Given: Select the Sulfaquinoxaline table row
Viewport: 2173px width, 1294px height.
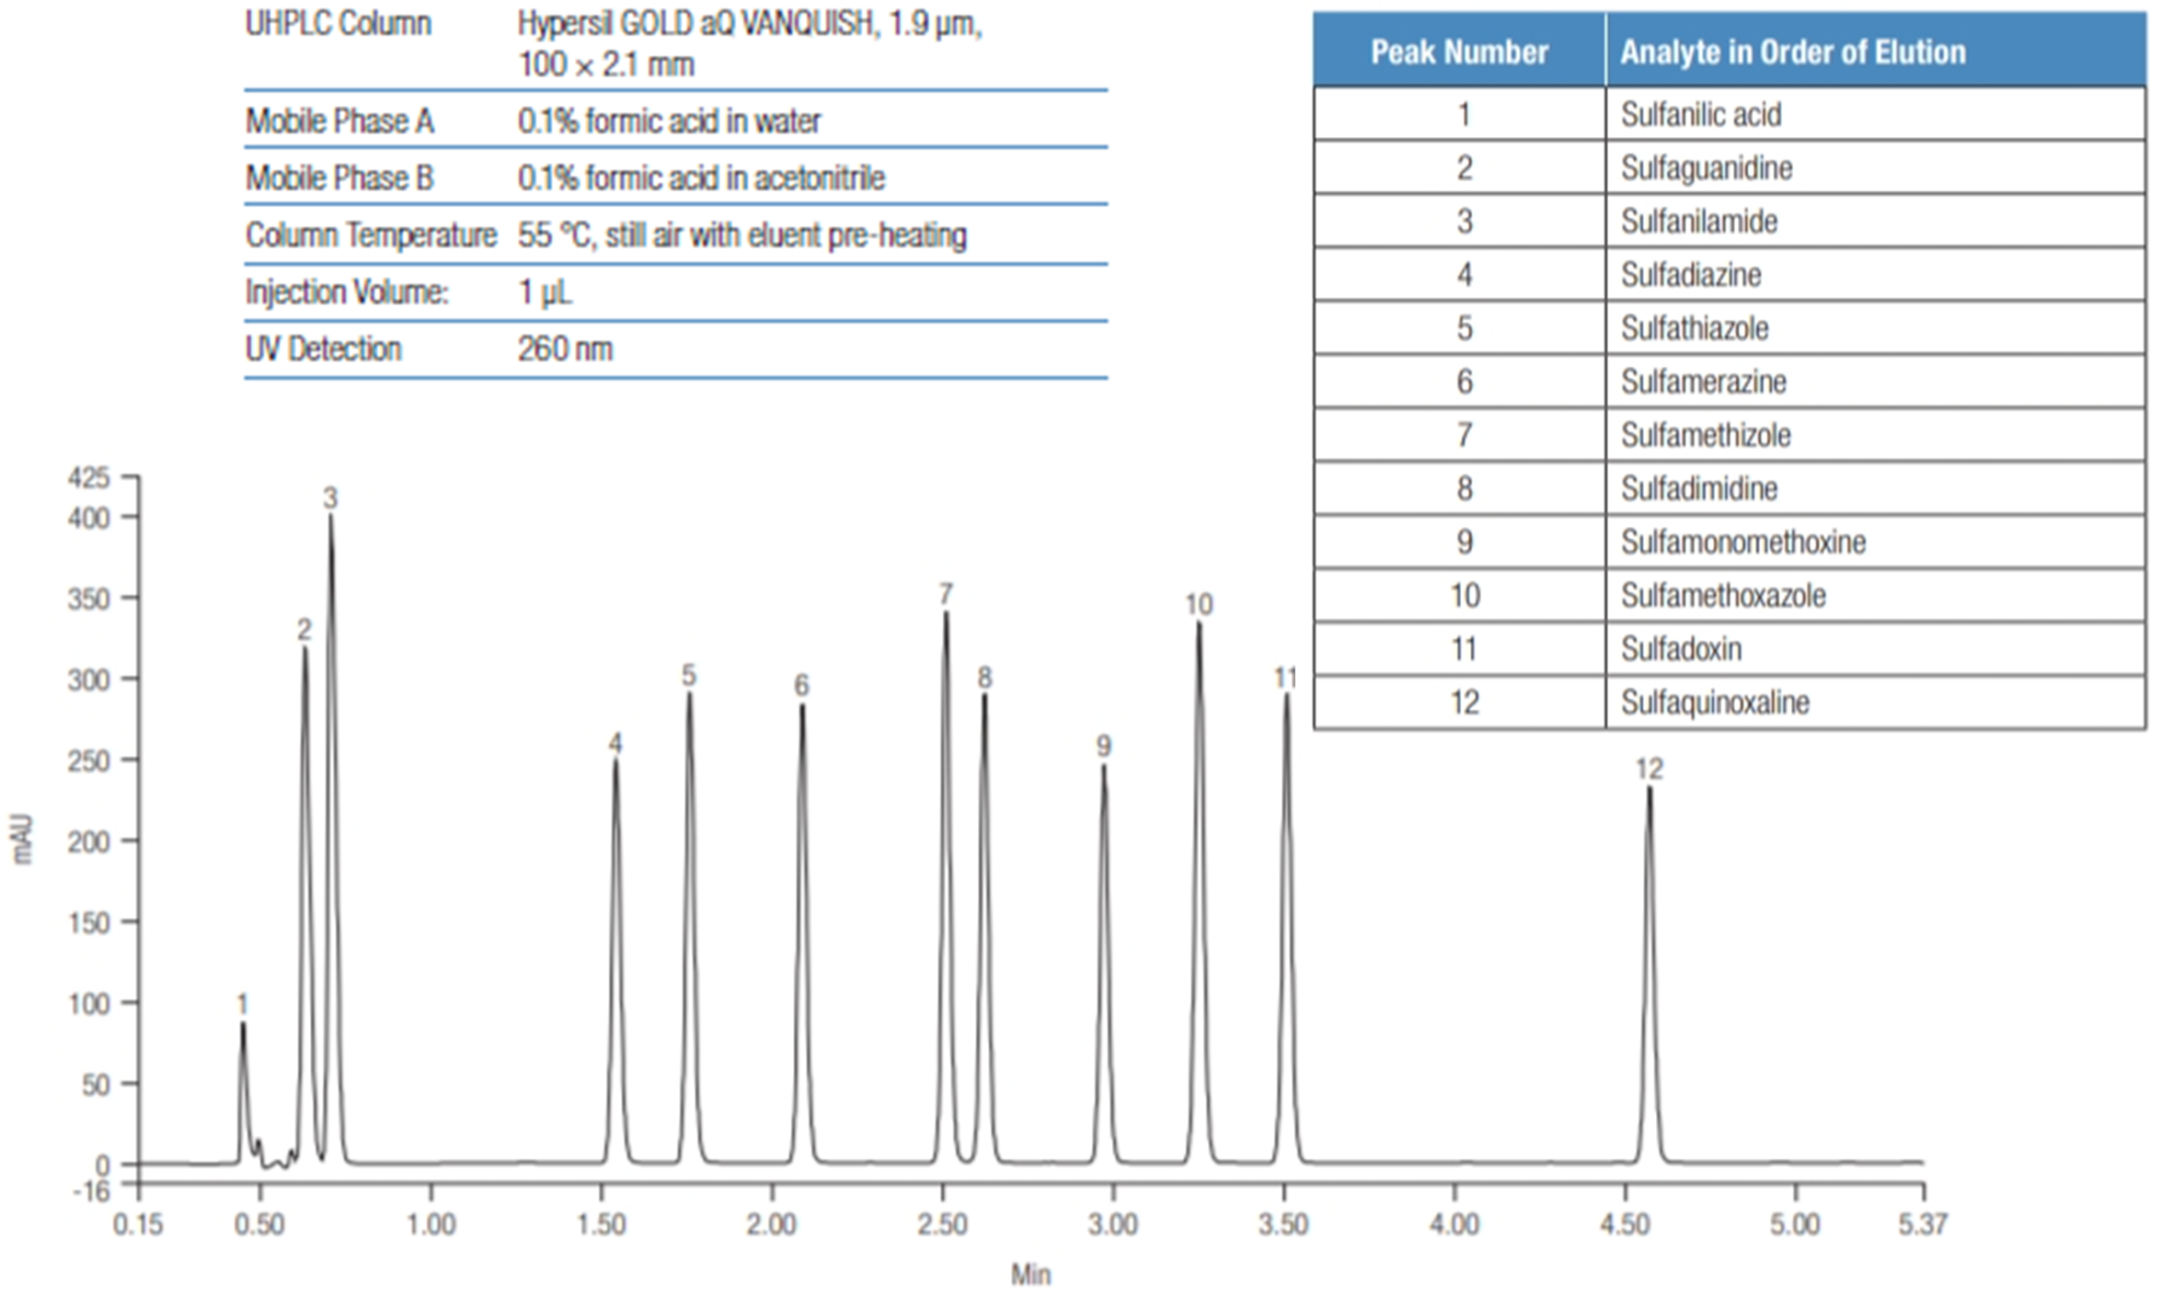Looking at the screenshot, I should click(x=1715, y=703).
